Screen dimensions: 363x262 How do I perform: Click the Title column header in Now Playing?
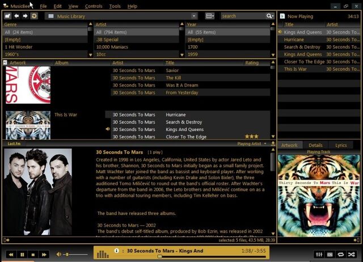(x=289, y=24)
